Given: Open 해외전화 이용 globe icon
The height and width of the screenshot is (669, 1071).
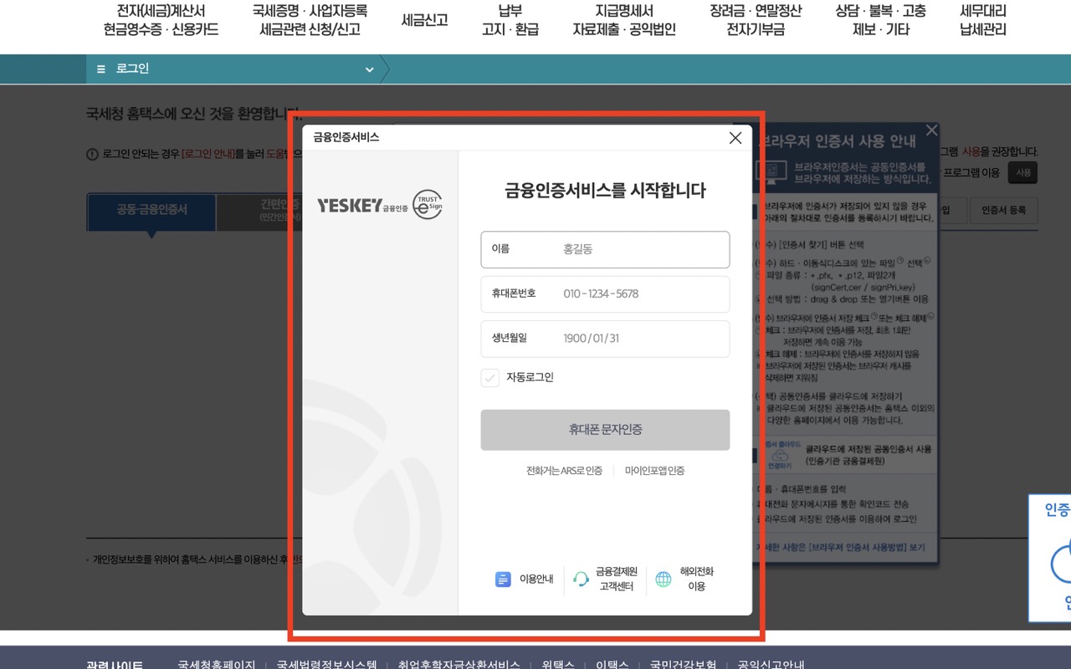Looking at the screenshot, I should tap(664, 579).
